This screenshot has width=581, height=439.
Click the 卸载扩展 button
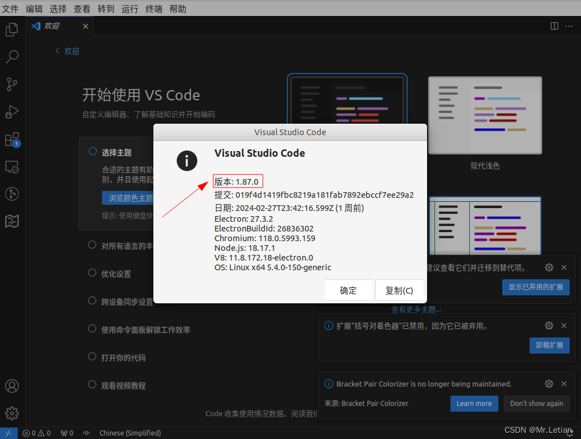550,345
